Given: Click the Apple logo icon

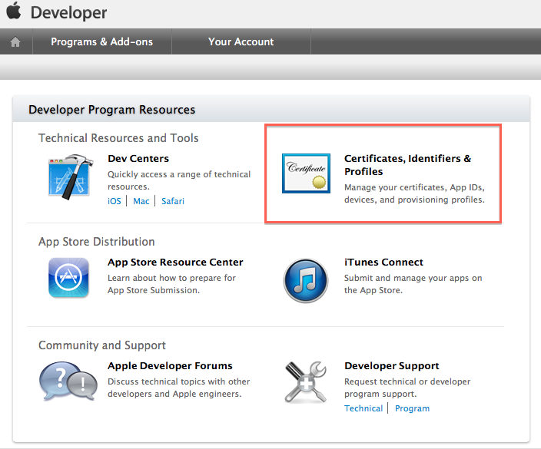Looking at the screenshot, I should [x=14, y=11].
